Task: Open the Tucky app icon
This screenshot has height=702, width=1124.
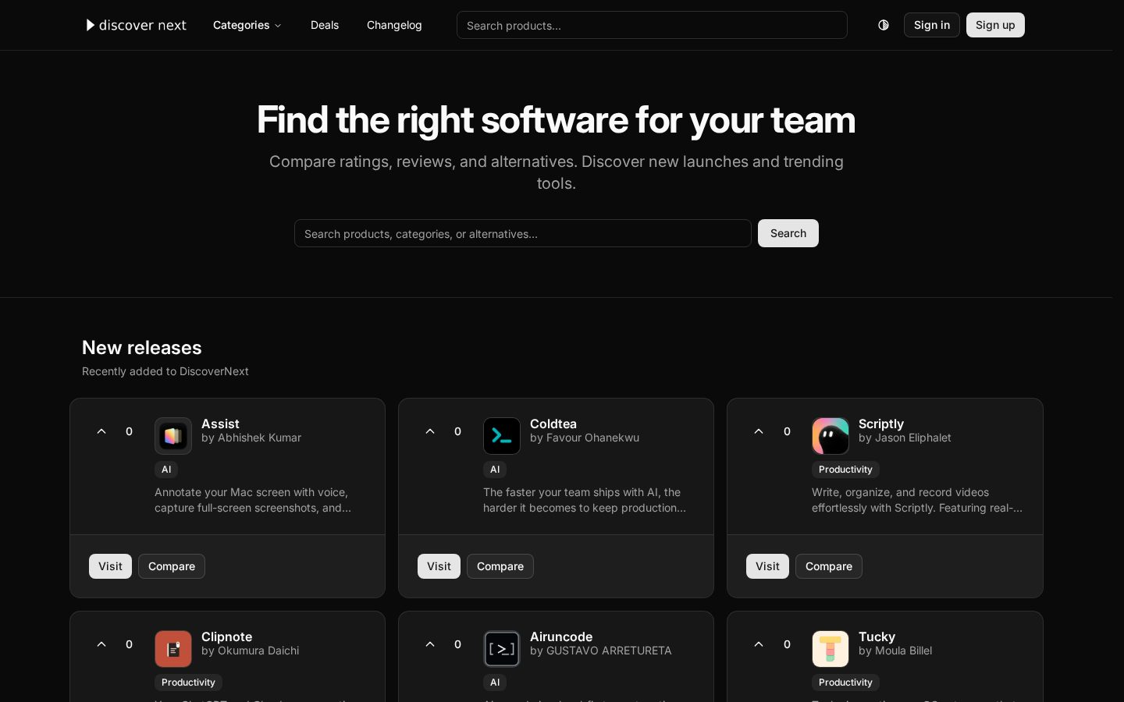Action: point(831,649)
